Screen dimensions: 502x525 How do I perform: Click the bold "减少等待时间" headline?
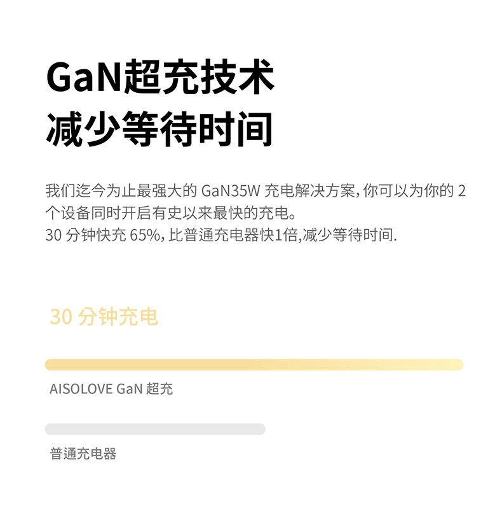[x=159, y=129]
